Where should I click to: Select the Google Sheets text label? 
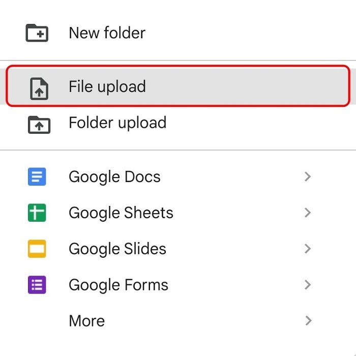point(121,213)
